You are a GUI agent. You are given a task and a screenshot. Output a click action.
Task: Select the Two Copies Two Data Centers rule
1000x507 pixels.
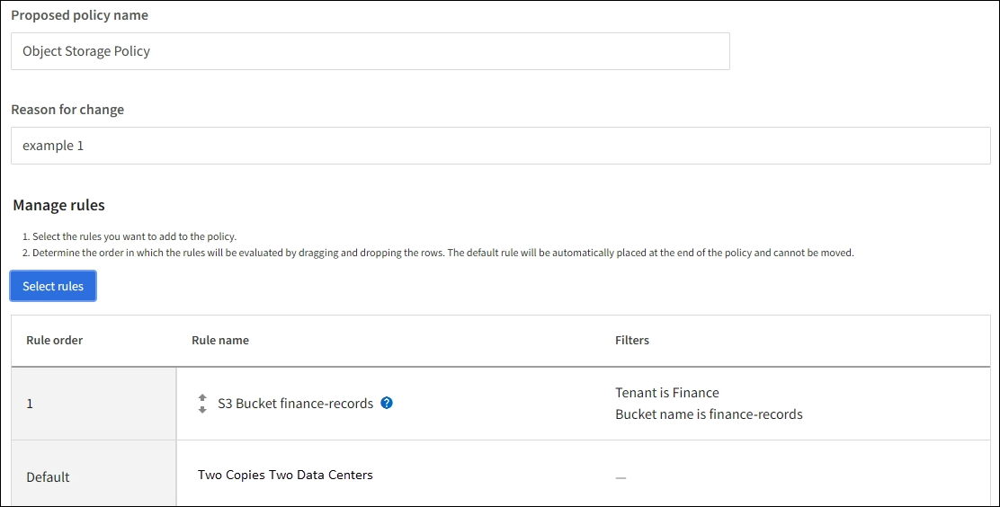[x=285, y=475]
